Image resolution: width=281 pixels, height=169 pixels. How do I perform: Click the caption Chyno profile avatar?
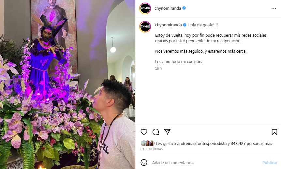[145, 27]
